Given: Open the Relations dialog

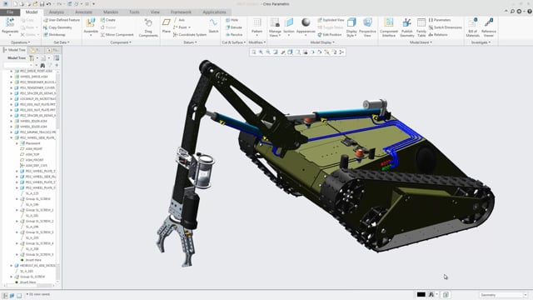Looking at the screenshot, I should pos(438,35).
